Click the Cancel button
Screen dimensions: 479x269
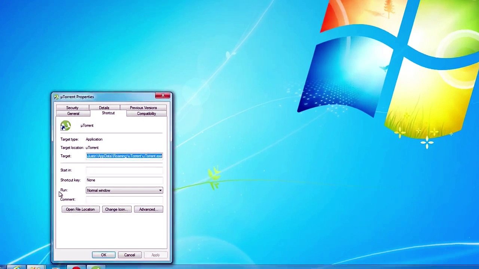[x=129, y=255]
